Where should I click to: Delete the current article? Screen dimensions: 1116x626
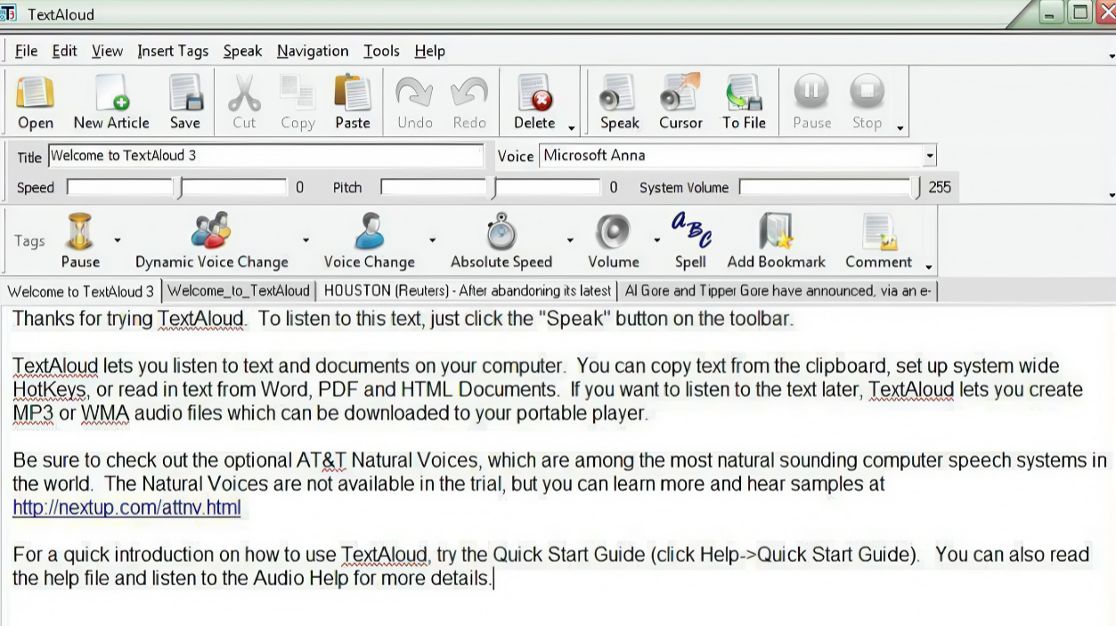[x=534, y=102]
